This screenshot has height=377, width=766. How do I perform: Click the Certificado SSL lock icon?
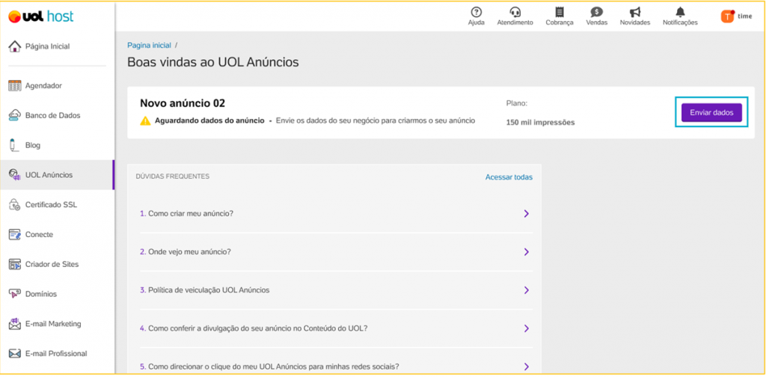pos(15,205)
